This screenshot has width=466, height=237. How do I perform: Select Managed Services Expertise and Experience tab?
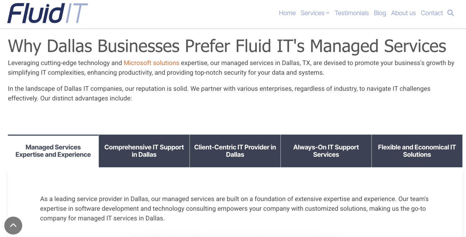tap(53, 151)
